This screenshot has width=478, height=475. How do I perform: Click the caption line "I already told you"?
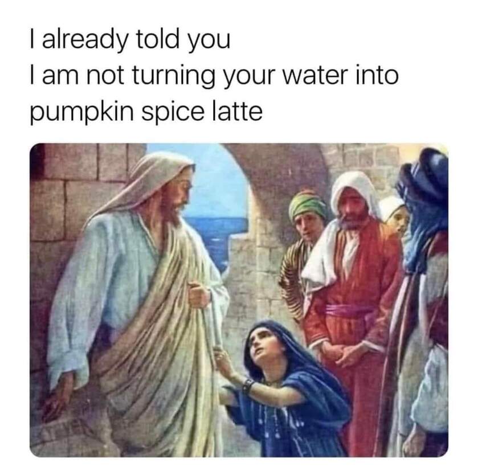(x=130, y=40)
